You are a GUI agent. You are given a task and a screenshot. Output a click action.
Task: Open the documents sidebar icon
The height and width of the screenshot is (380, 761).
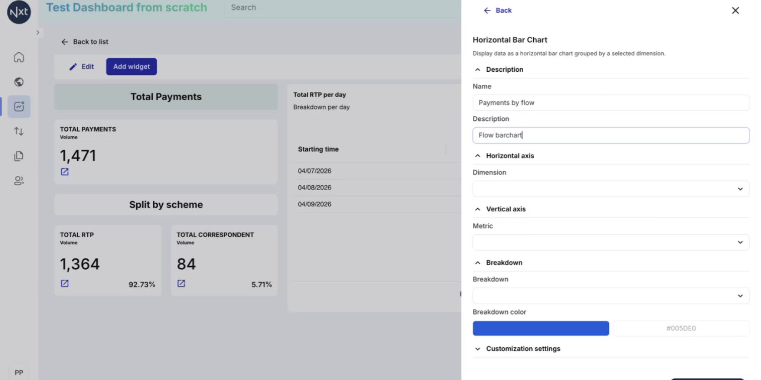pos(19,156)
